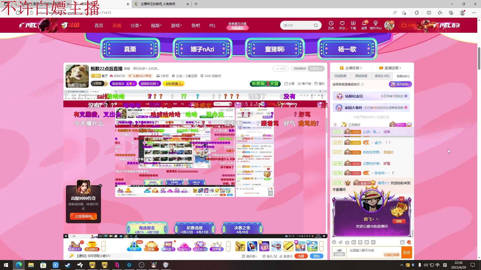The height and width of the screenshot is (270, 481).
Task: Expand 主播投稿 chevron link
Action: pos(351,68)
